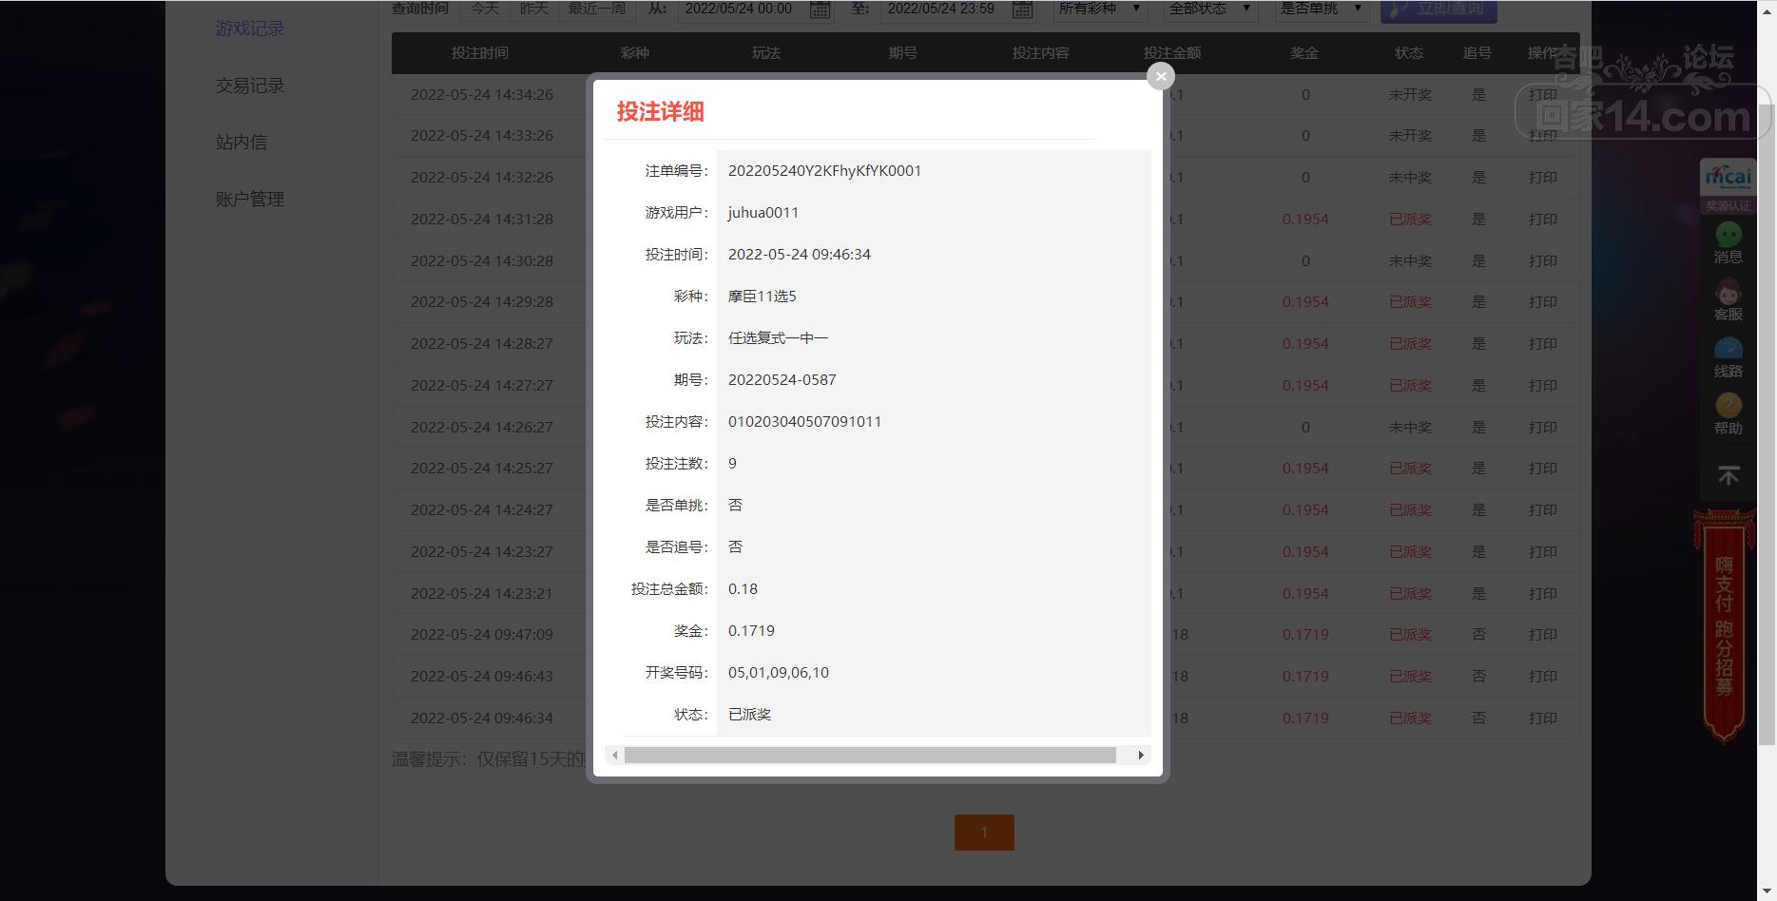Screen dimensions: 1777x901
Task: Click 打印 for the 09:47:09 record
Action: 1542,634
